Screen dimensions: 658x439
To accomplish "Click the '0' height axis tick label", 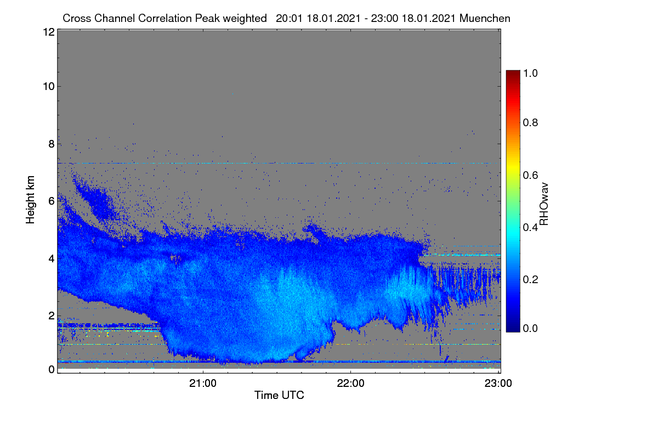I will [x=51, y=369].
